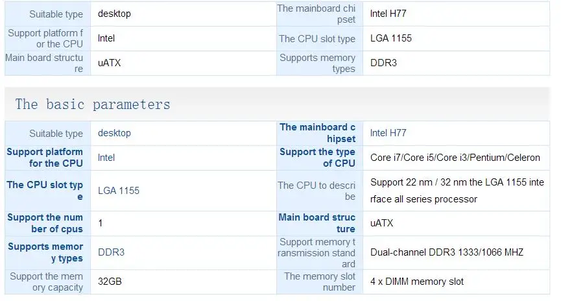Click the '32GB' memory capacity cell
The height and width of the screenshot is (301, 561).
[x=183, y=282]
